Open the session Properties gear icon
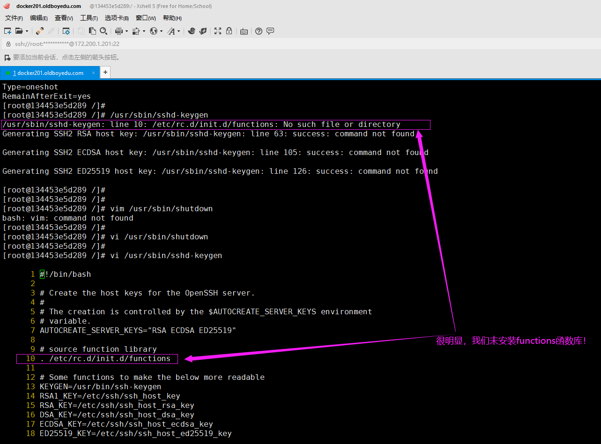 click(67, 31)
